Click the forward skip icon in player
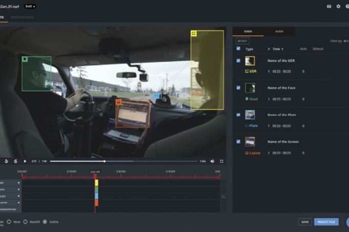 tap(15, 161)
